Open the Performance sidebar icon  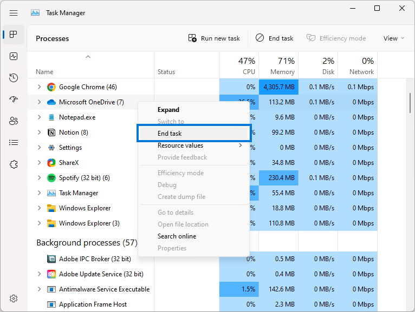(14, 56)
